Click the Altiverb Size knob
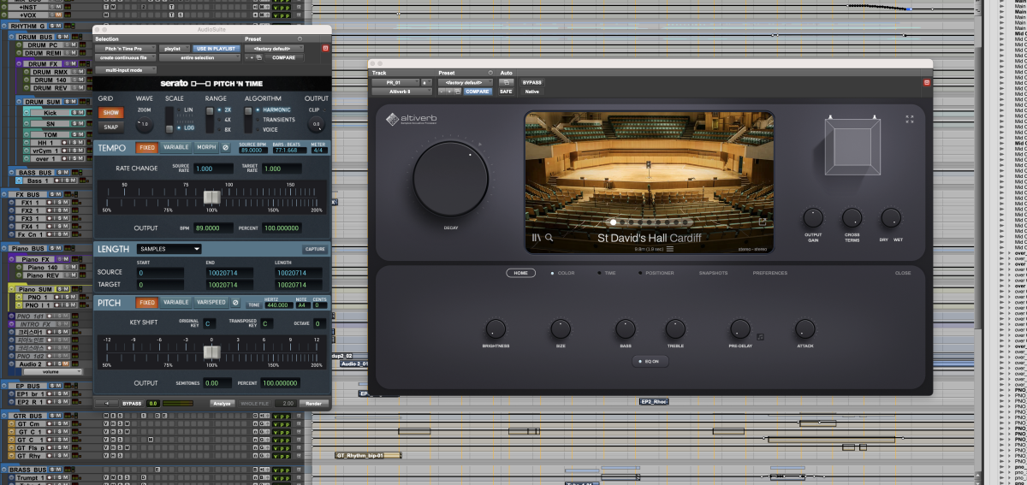Image resolution: width=1027 pixels, height=485 pixels. (561, 328)
